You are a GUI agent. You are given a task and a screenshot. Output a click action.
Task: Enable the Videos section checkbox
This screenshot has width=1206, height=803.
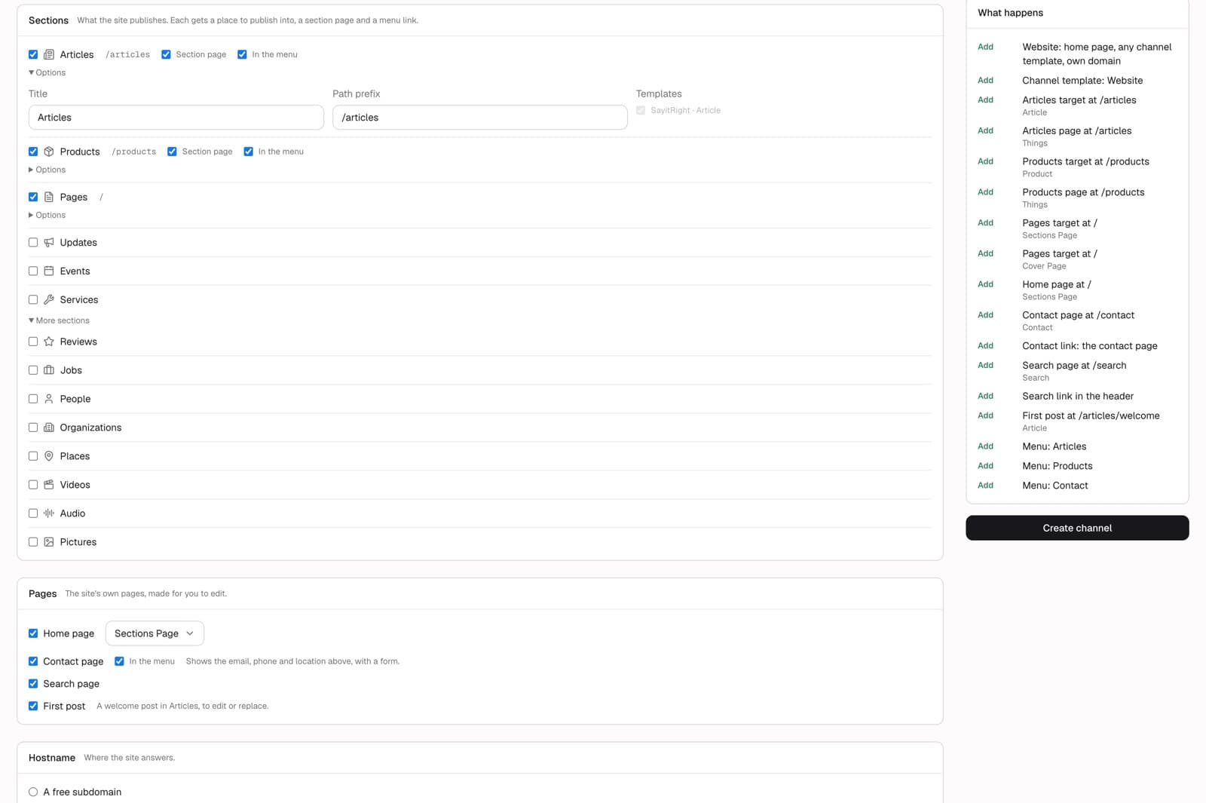[33, 485]
